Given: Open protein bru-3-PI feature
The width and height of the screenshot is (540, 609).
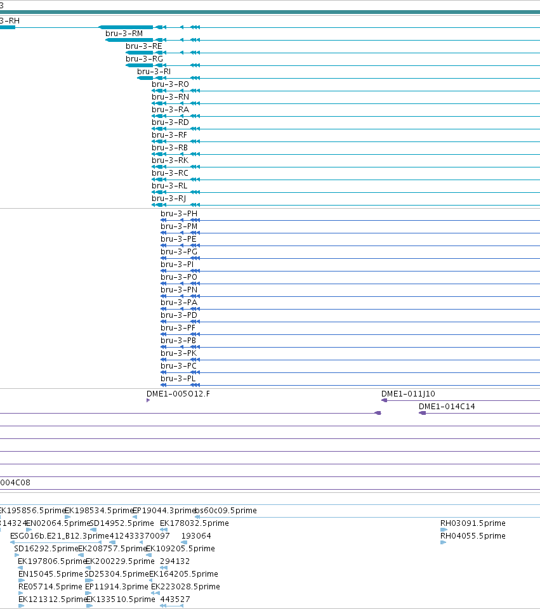Looking at the screenshot, I should (177, 265).
